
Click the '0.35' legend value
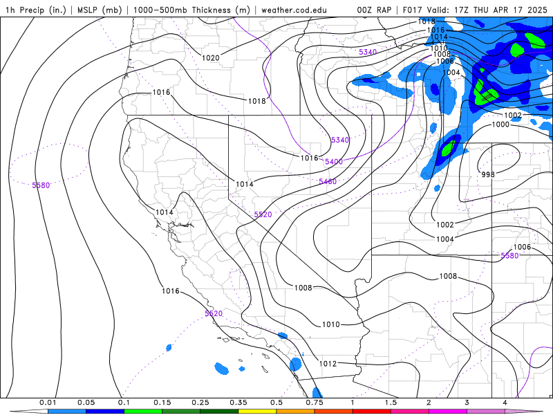(238, 403)
